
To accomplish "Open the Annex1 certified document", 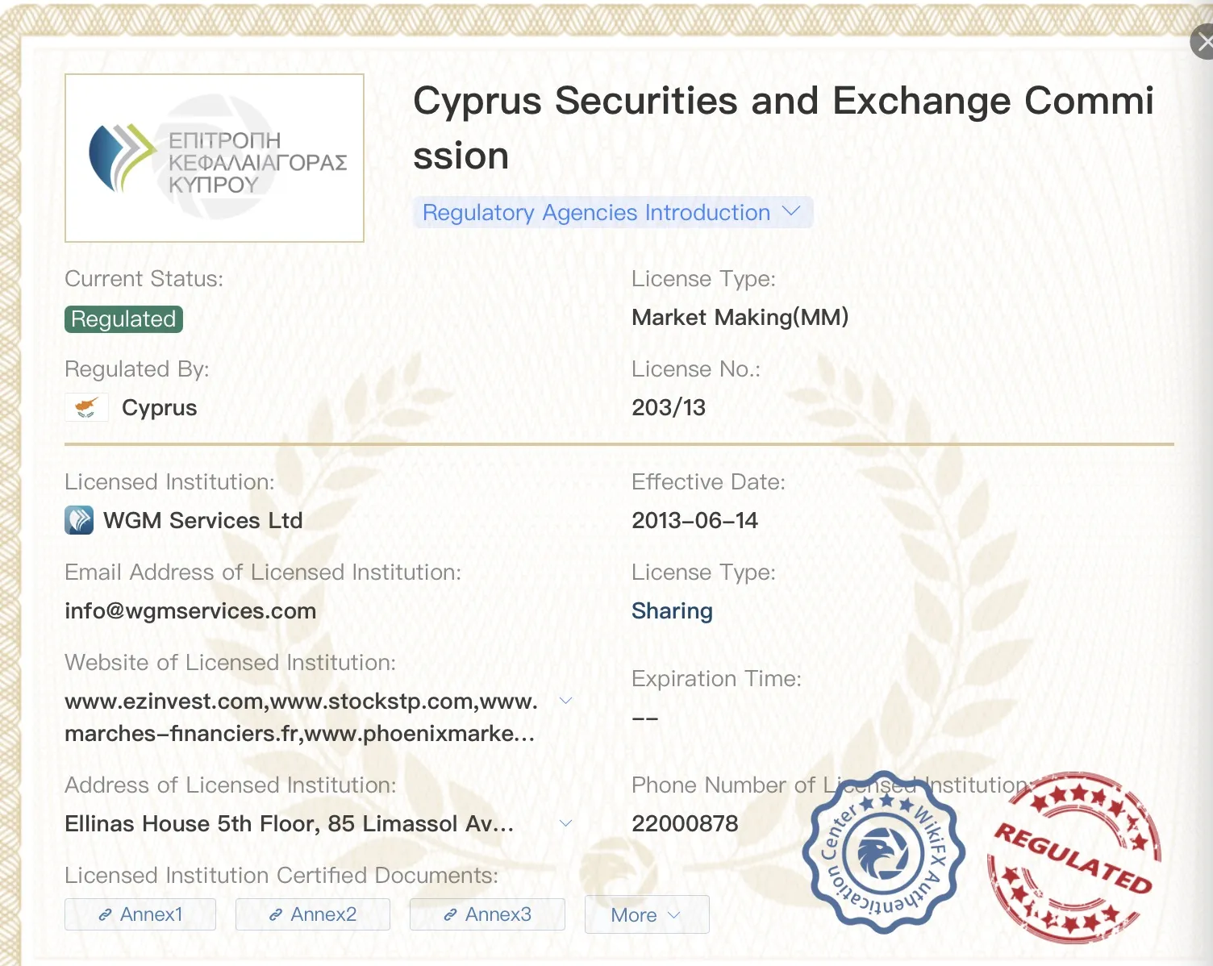I will pos(140,914).
